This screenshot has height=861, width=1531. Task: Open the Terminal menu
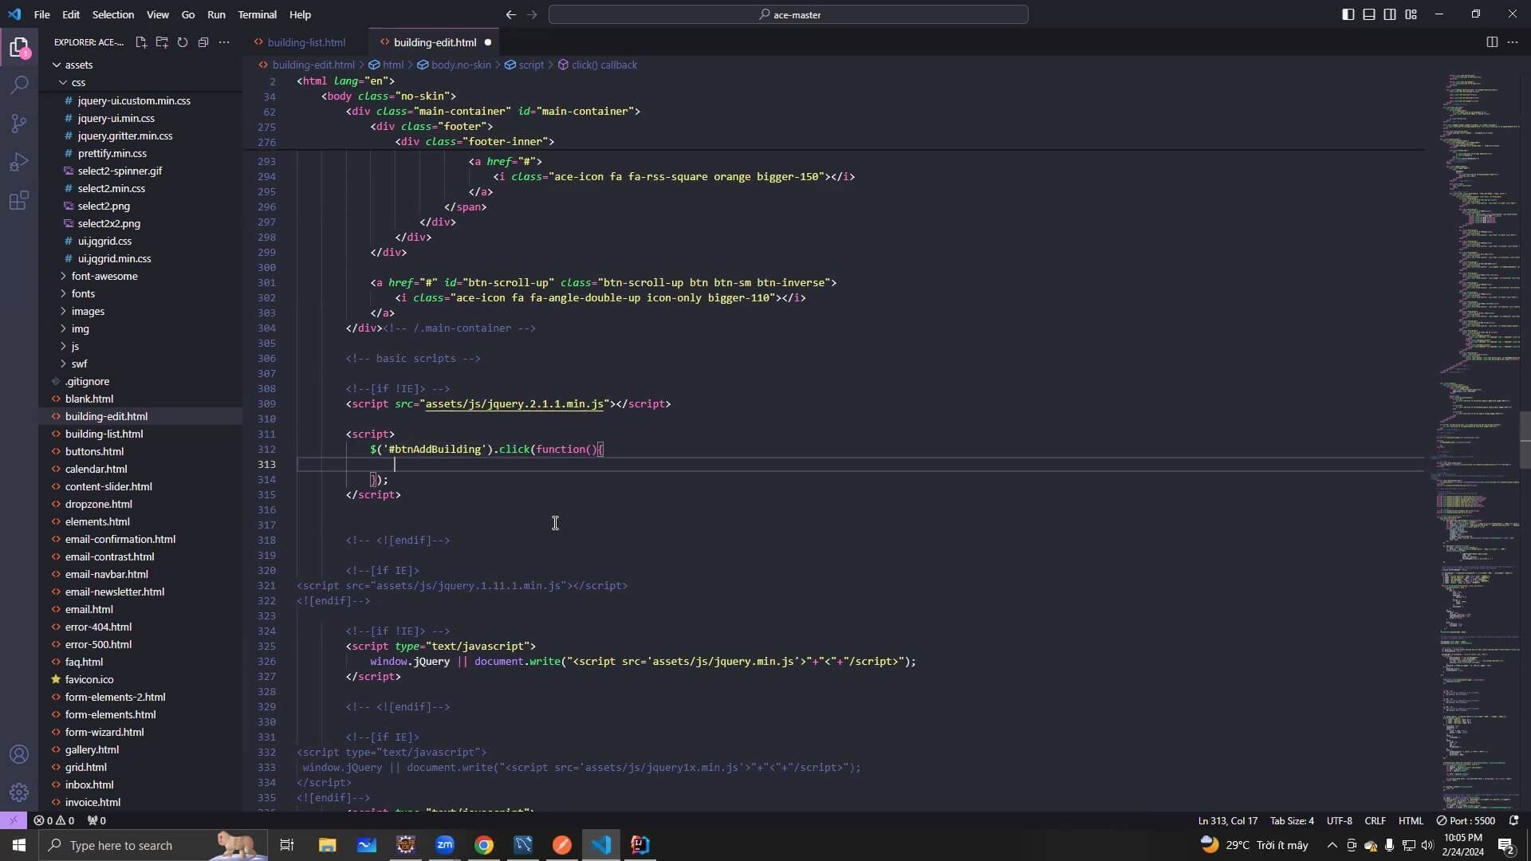tap(257, 14)
